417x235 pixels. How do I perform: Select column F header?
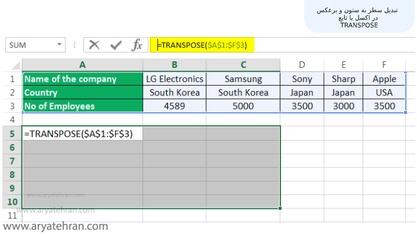click(x=385, y=64)
